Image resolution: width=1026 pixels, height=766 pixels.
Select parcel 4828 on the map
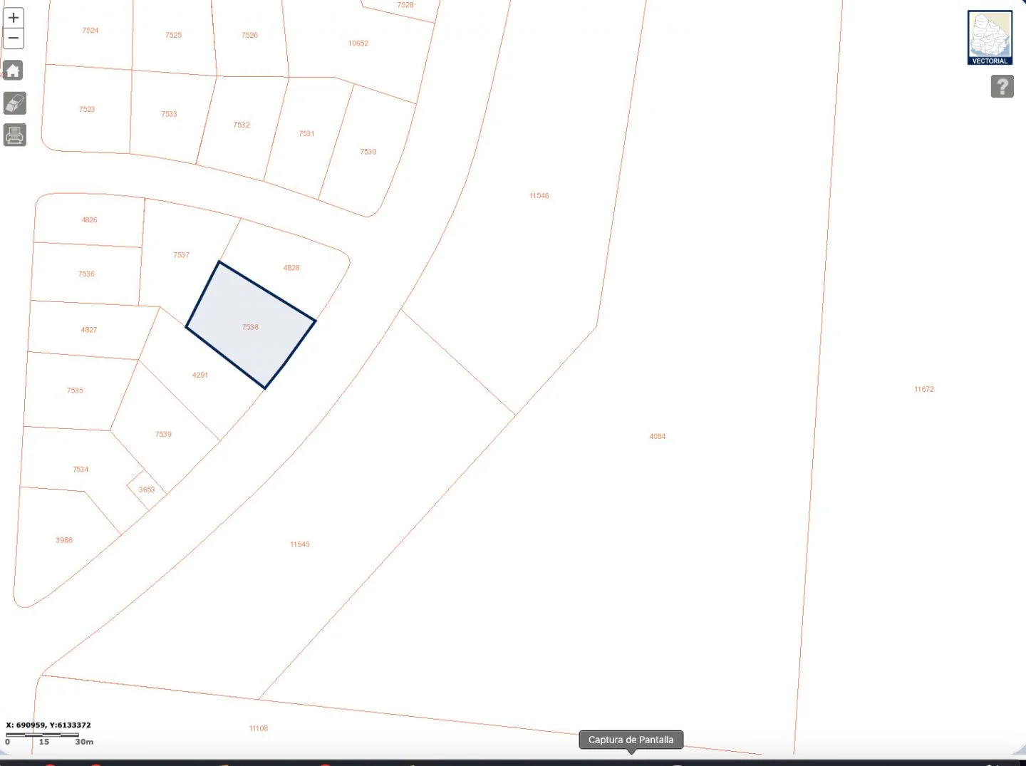click(x=291, y=268)
